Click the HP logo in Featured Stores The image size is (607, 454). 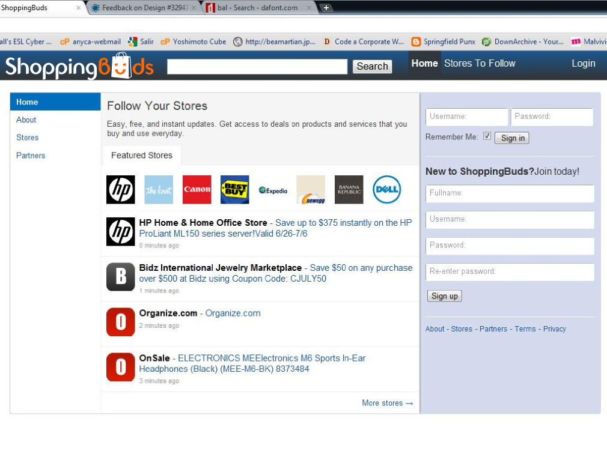[120, 190]
